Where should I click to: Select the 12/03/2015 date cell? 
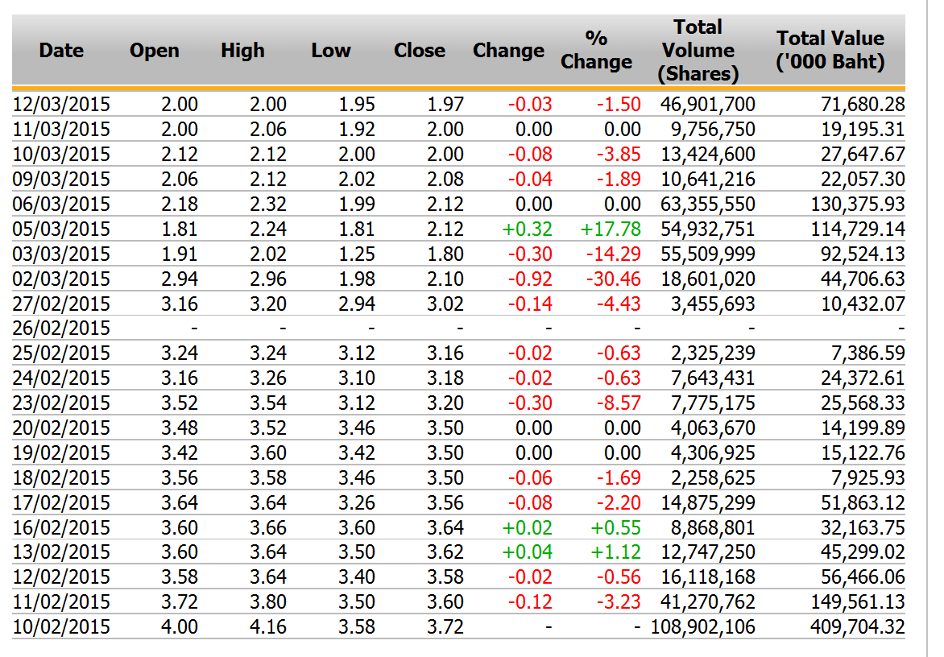click(61, 104)
